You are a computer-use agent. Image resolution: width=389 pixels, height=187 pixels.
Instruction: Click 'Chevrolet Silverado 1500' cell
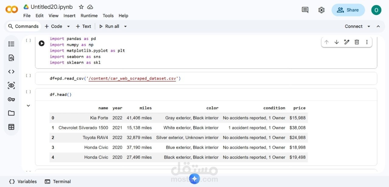tap(83, 128)
